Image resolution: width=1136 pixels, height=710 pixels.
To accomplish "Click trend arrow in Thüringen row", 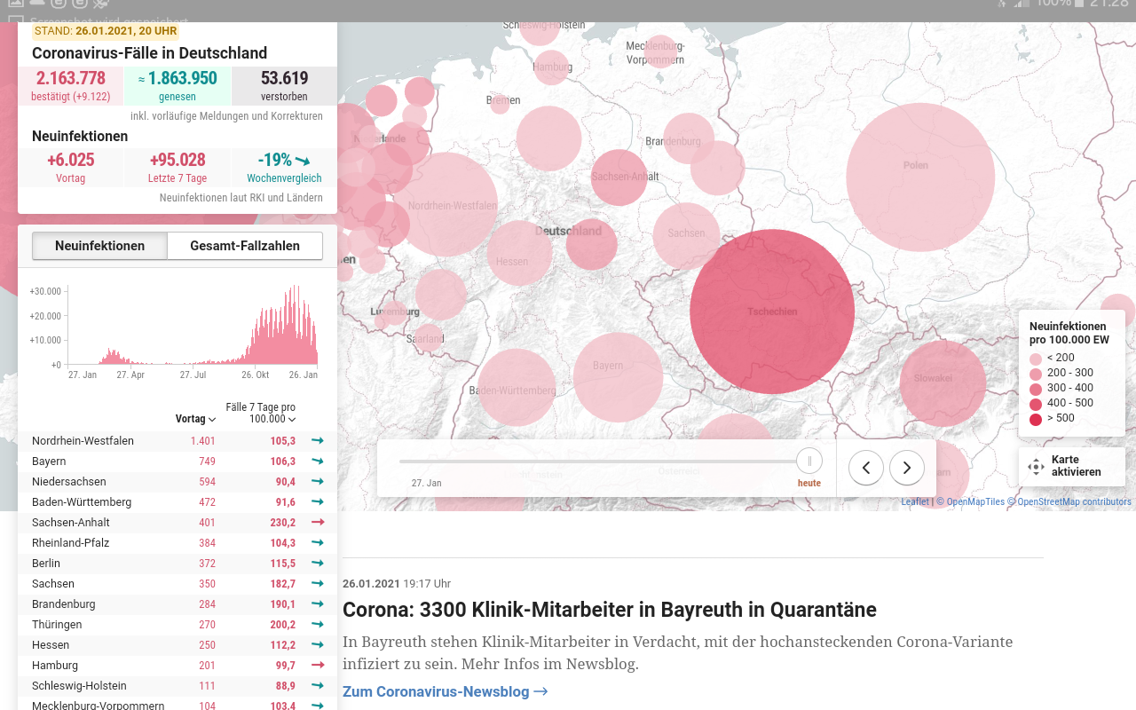I will 318,625.
